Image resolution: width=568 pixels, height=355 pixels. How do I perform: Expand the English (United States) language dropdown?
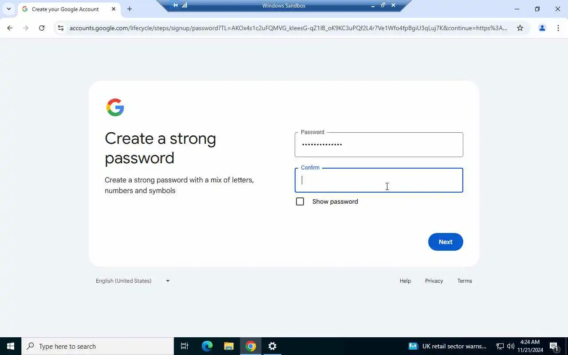click(133, 281)
